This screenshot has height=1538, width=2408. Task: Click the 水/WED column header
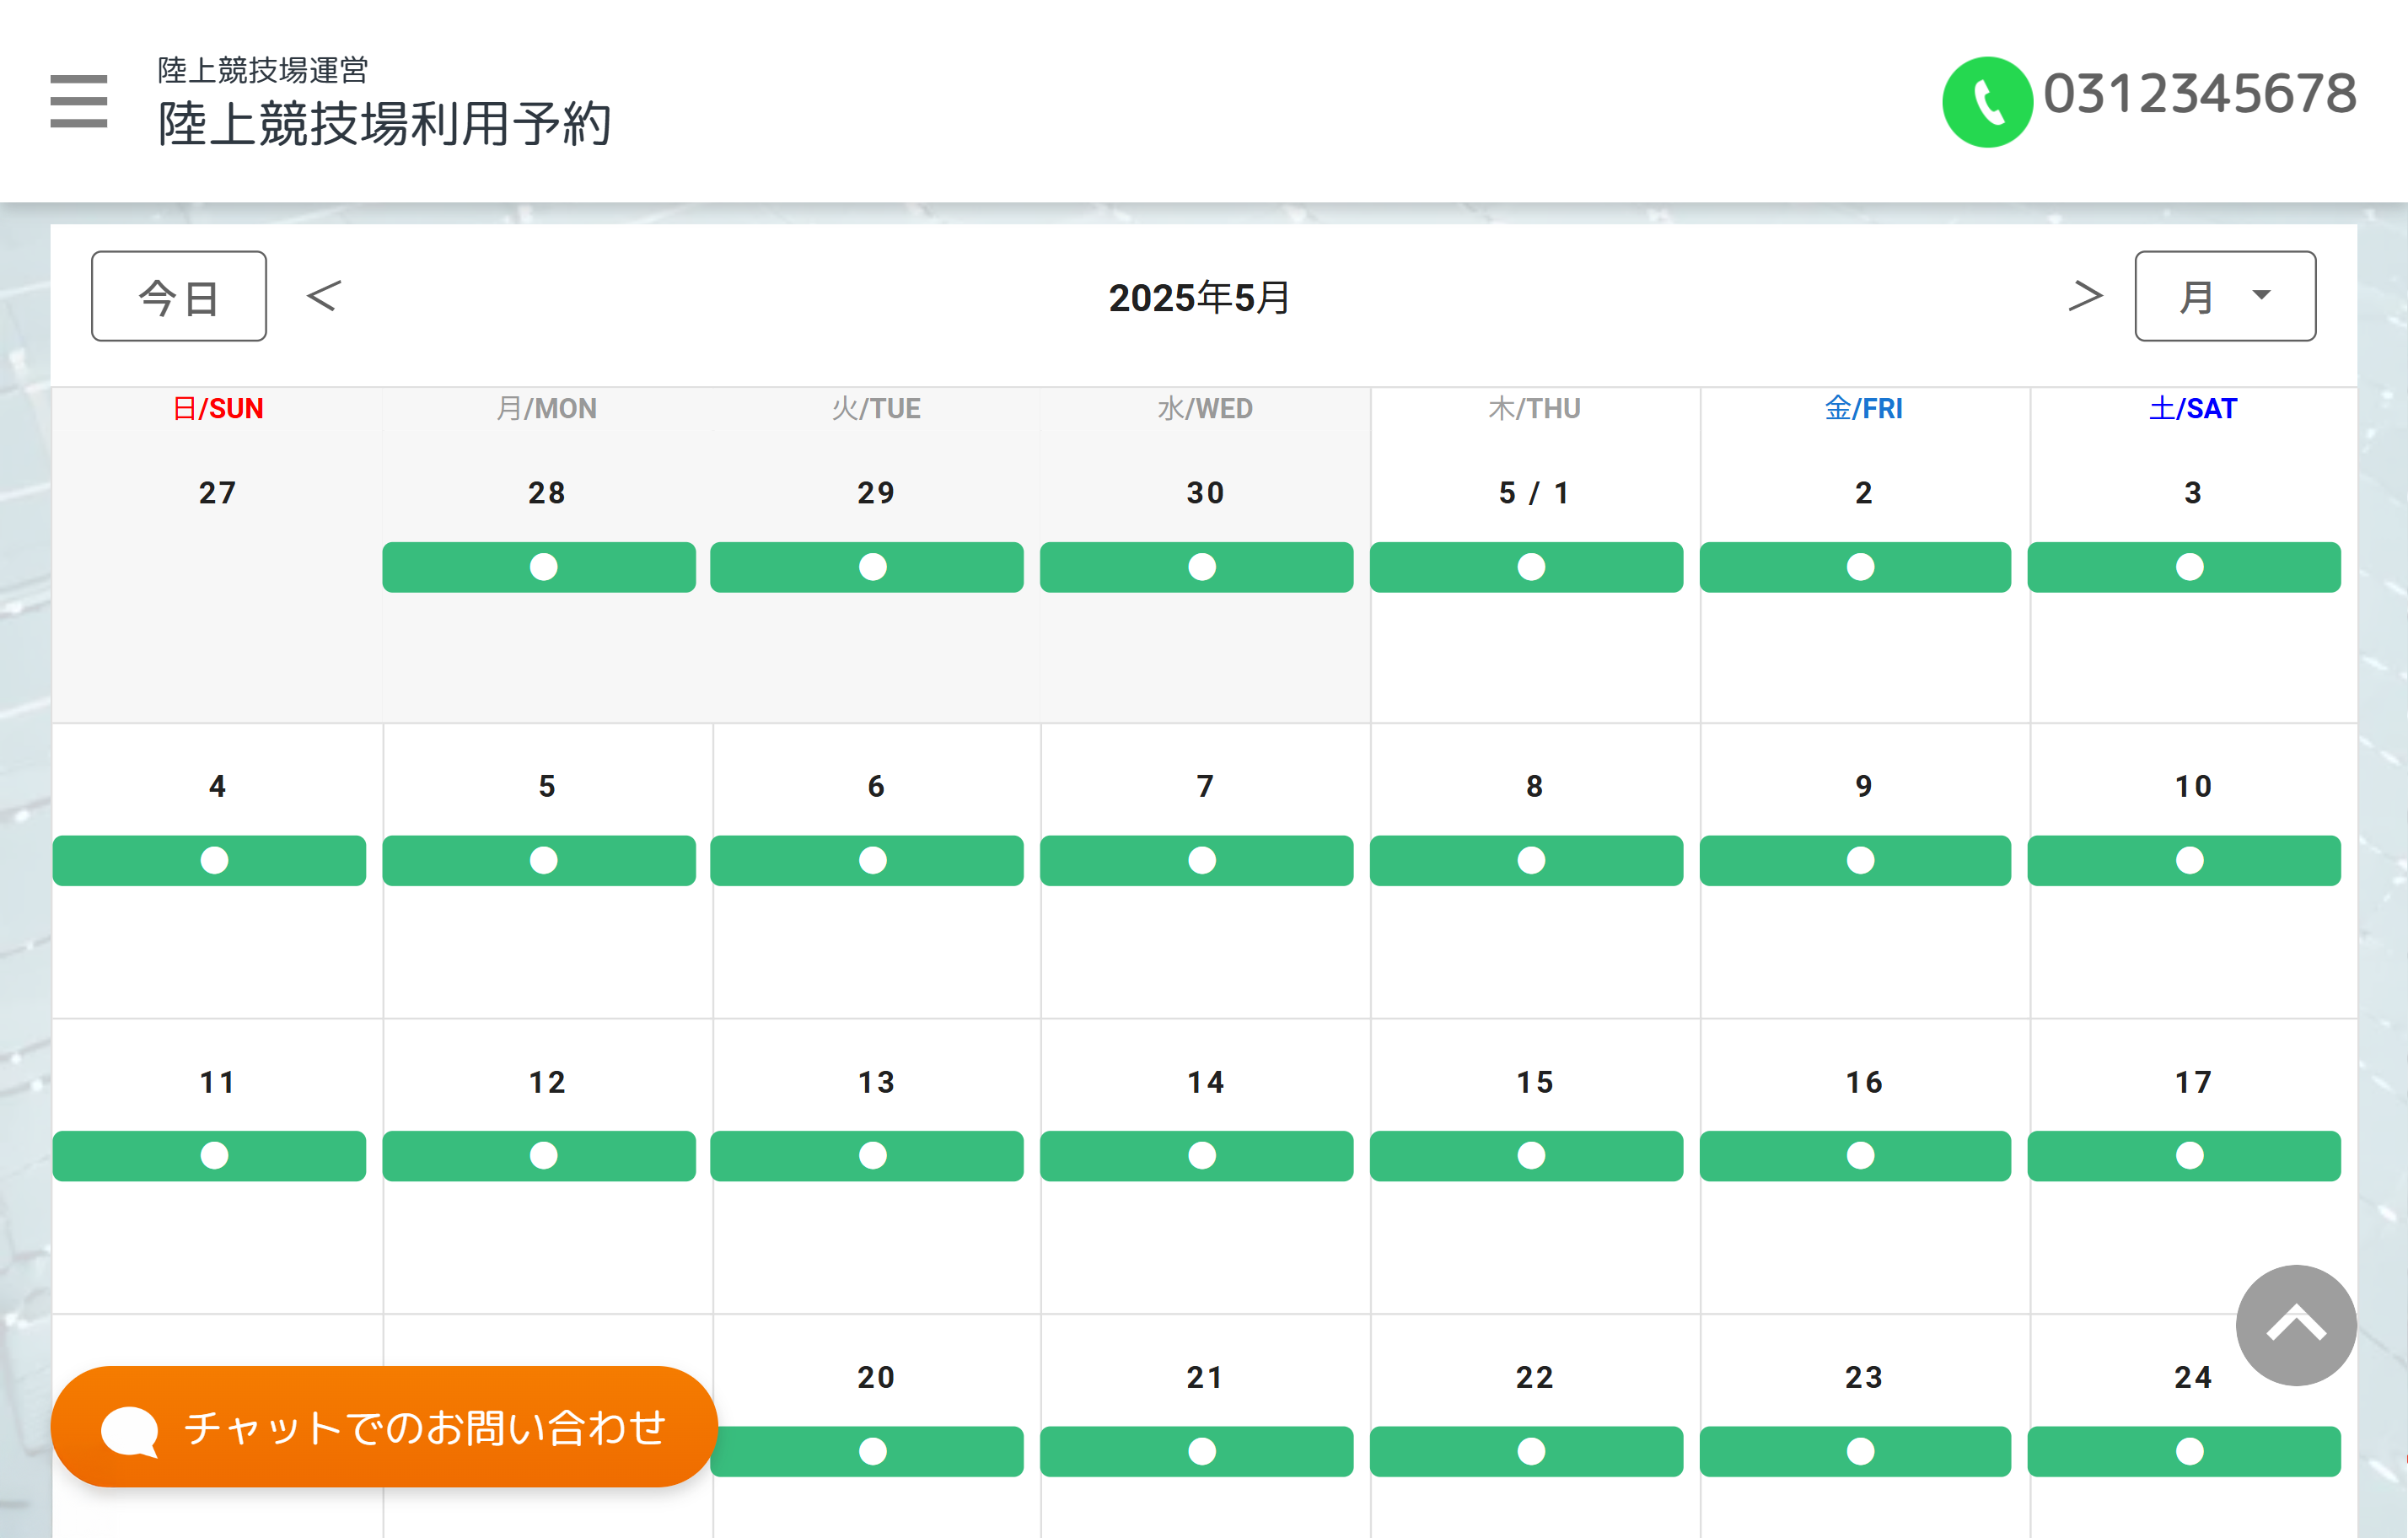tap(1205, 409)
